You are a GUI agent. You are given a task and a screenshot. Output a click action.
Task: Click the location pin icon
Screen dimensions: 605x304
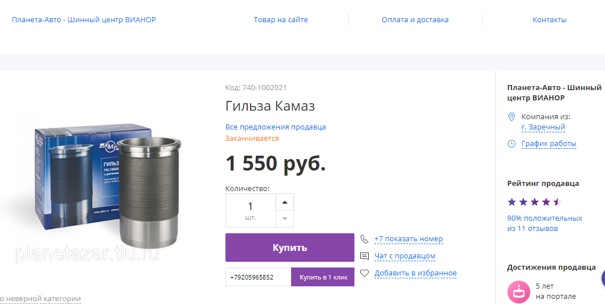point(511,116)
